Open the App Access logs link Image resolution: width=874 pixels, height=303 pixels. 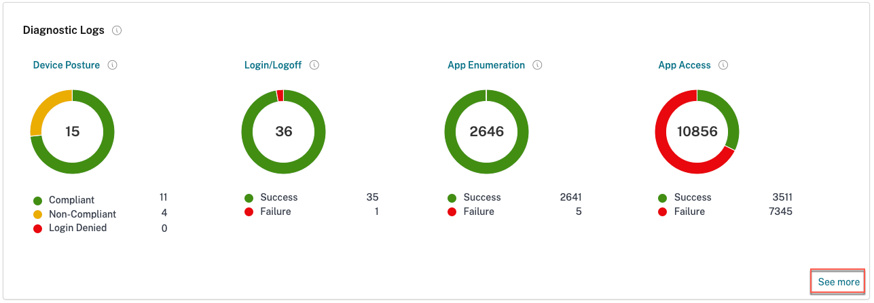tap(685, 65)
